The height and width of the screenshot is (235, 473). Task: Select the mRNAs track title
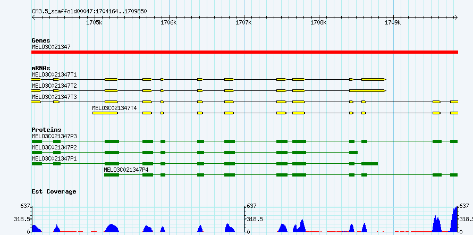tap(41, 68)
